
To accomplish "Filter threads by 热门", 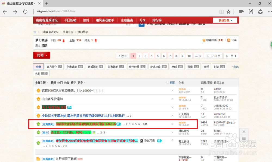I will (x=60, y=82).
